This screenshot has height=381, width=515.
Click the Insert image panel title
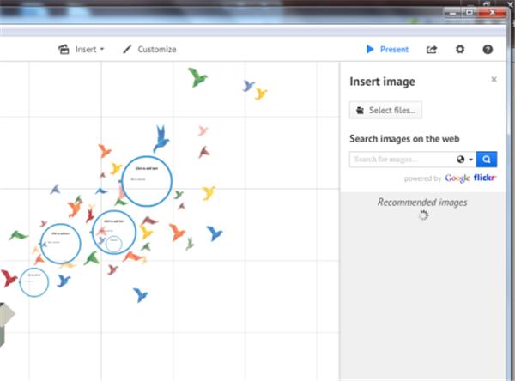[x=382, y=82]
